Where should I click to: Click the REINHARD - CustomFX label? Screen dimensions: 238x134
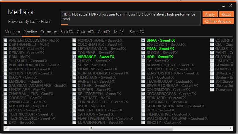coord(166,98)
